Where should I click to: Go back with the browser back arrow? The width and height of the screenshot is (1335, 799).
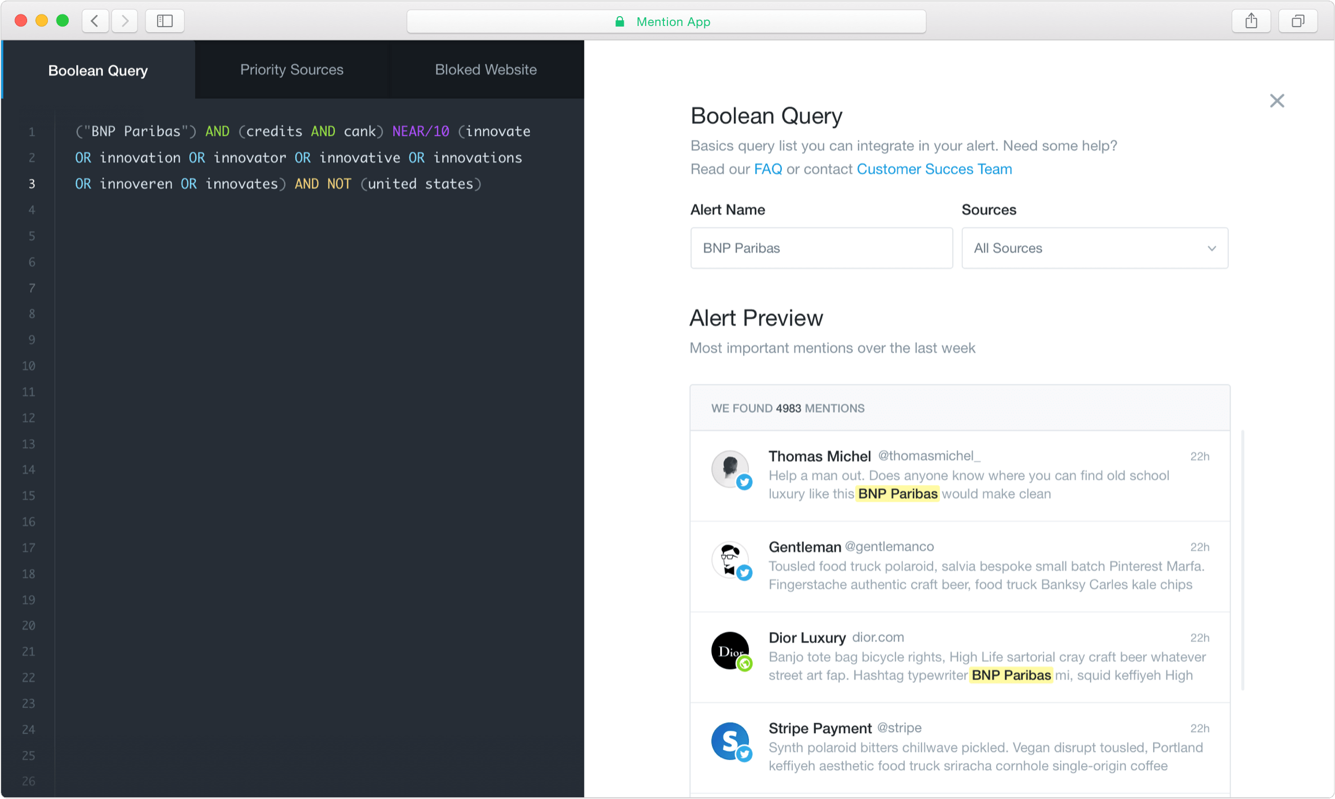[x=95, y=21]
